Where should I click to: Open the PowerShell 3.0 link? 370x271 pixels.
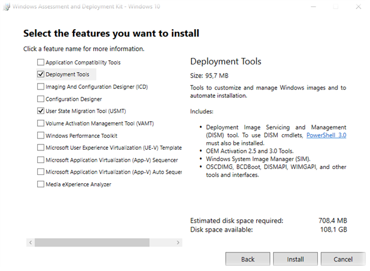(326, 135)
